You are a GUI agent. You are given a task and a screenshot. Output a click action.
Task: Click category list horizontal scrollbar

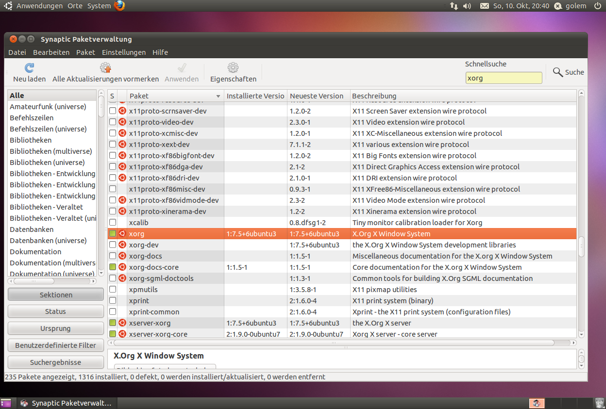[x=51, y=281]
